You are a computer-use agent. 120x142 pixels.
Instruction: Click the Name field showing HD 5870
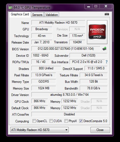[x=58, y=23]
